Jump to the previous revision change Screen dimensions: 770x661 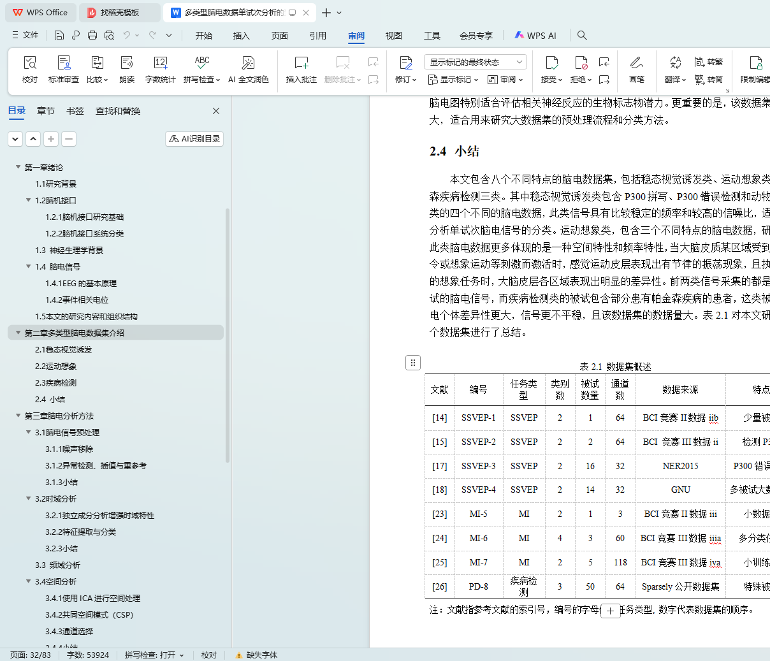604,62
